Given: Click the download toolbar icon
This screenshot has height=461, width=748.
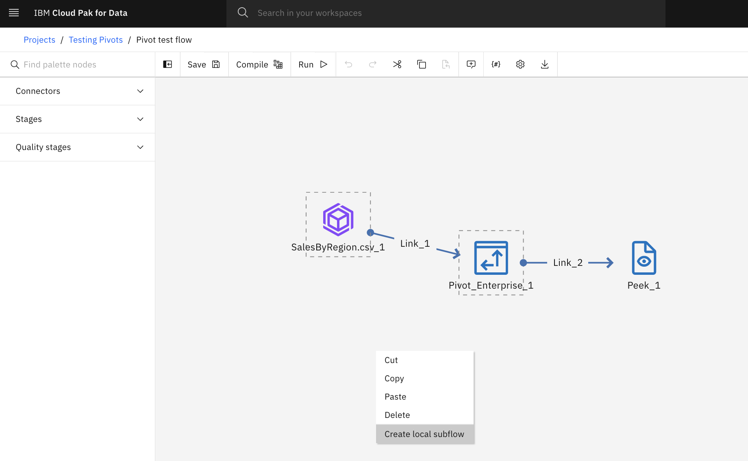Looking at the screenshot, I should [545, 64].
